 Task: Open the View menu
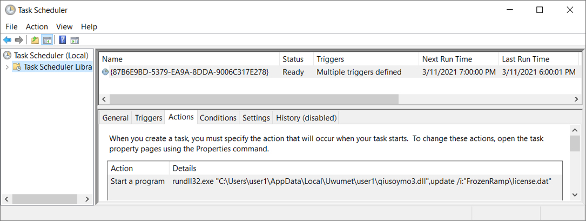pos(64,26)
